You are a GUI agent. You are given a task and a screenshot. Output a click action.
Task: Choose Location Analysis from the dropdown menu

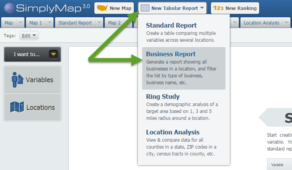tap(184, 143)
